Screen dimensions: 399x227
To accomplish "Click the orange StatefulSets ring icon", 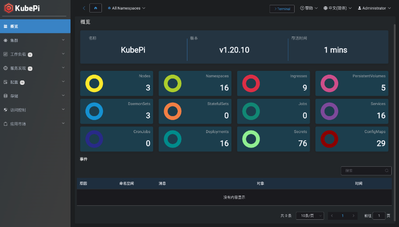I will (172, 111).
